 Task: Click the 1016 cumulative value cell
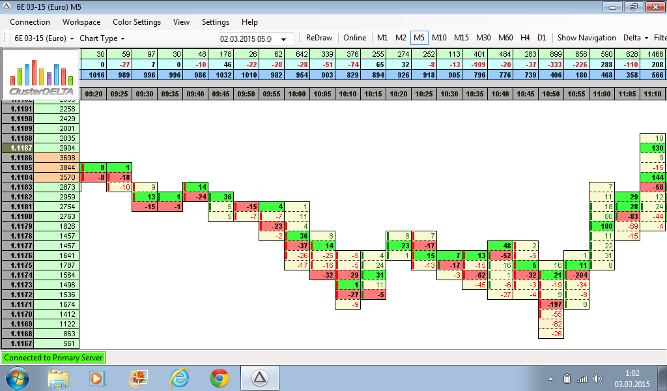pyautogui.click(x=94, y=75)
